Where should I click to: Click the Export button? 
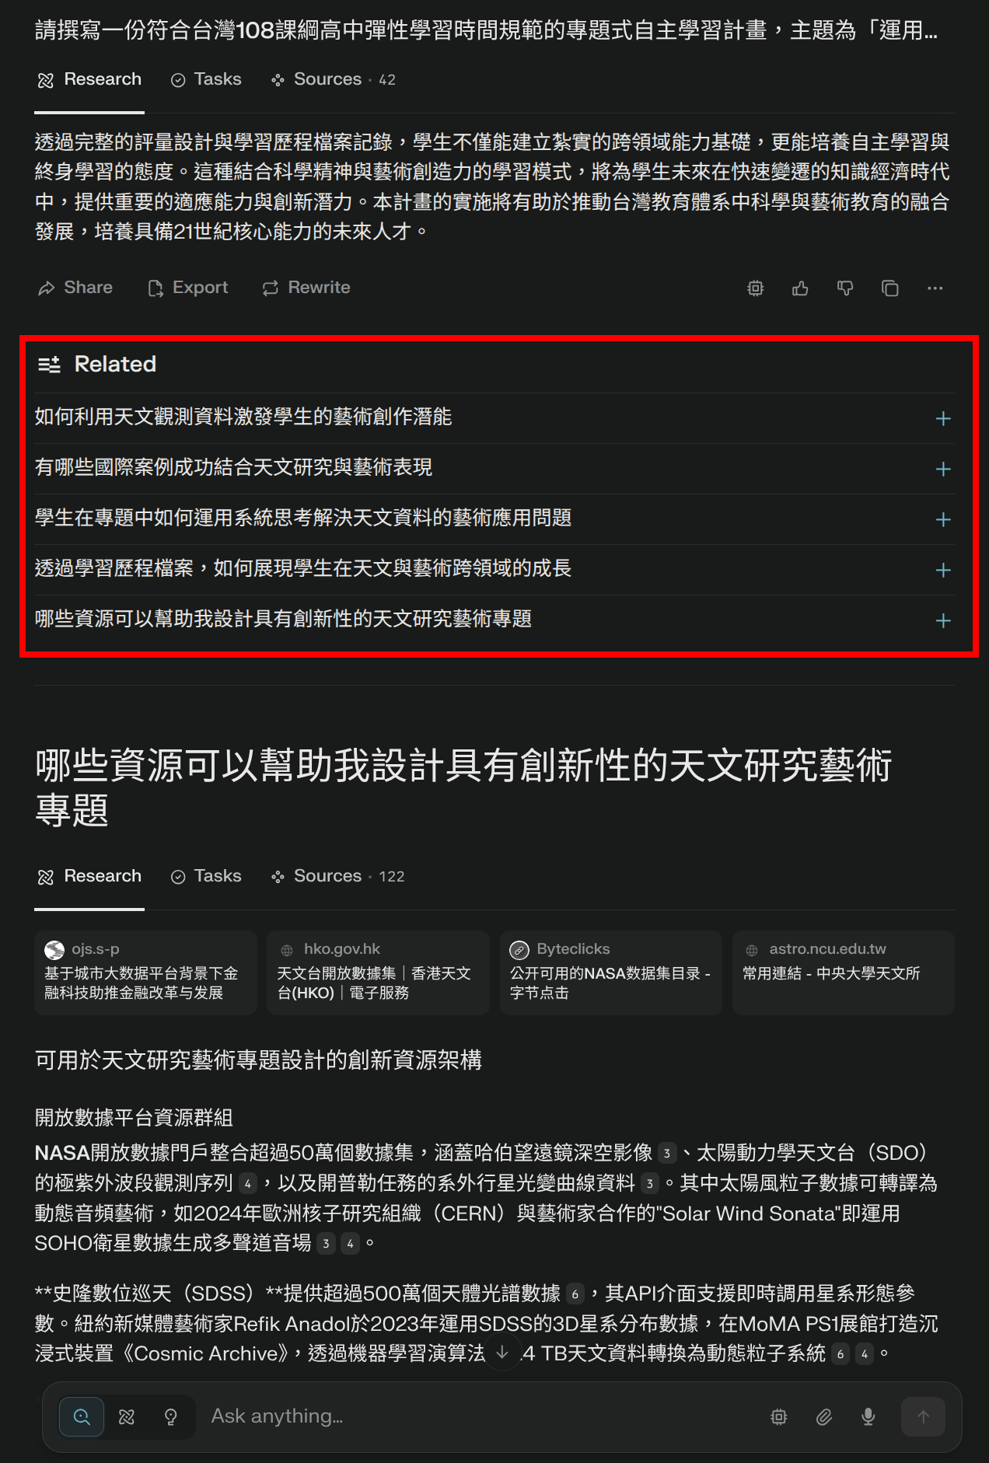tap(188, 288)
